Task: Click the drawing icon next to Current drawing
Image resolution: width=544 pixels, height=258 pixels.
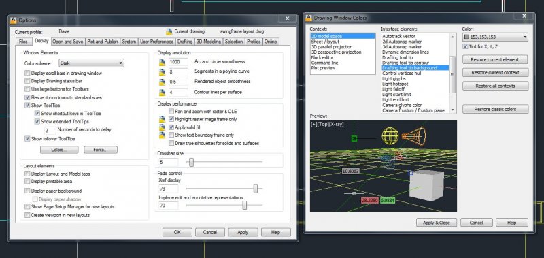Action: (x=169, y=31)
